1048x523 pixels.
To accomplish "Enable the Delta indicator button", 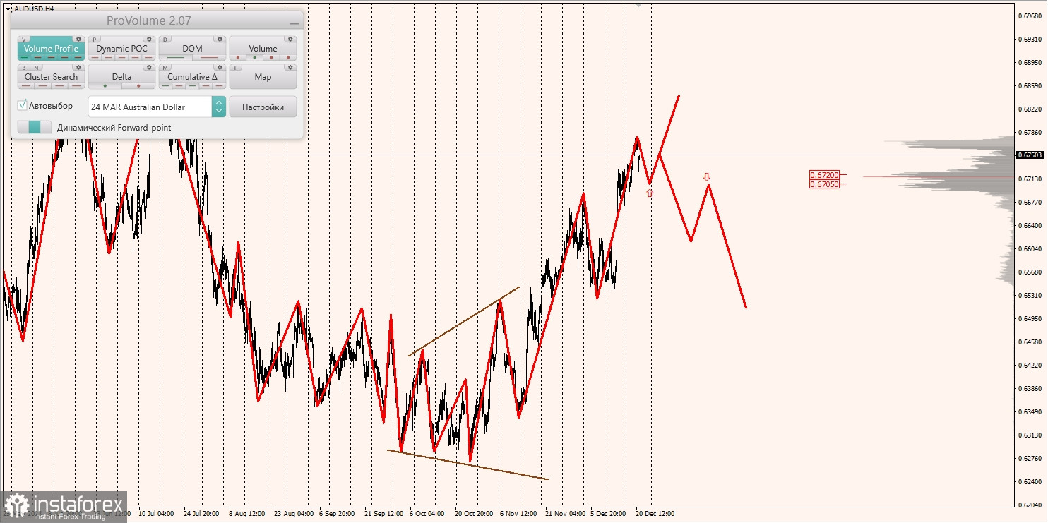I will (122, 77).
